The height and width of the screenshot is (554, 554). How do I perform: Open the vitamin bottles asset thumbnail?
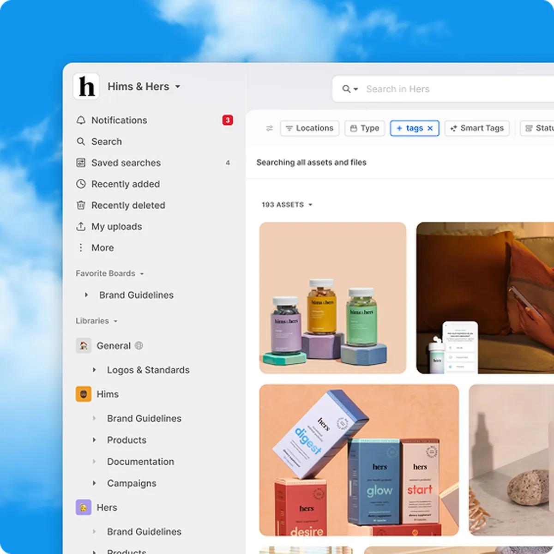tap(333, 298)
